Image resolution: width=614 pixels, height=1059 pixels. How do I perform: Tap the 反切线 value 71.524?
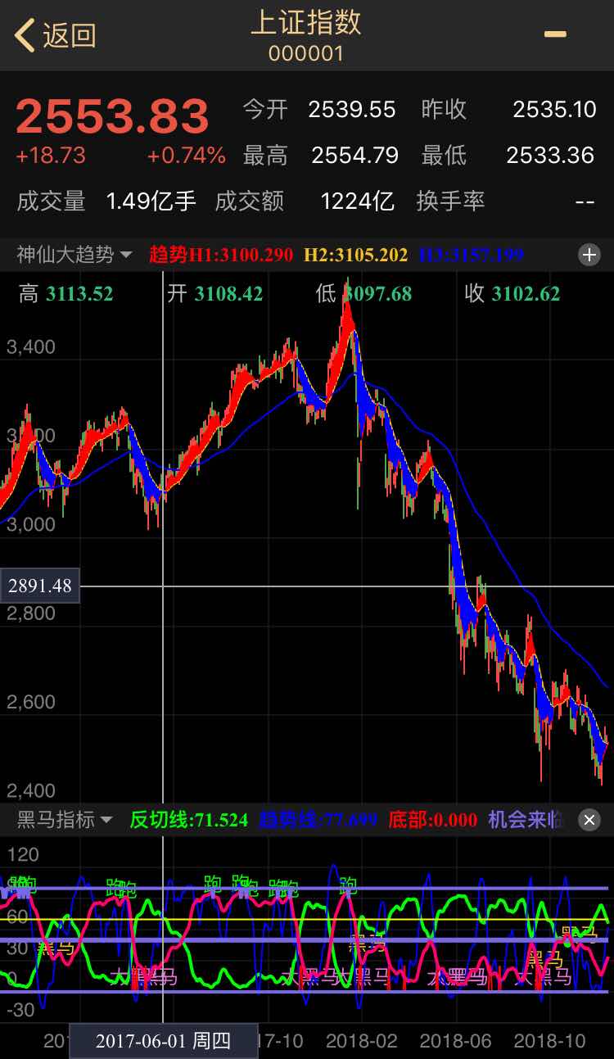point(188,820)
